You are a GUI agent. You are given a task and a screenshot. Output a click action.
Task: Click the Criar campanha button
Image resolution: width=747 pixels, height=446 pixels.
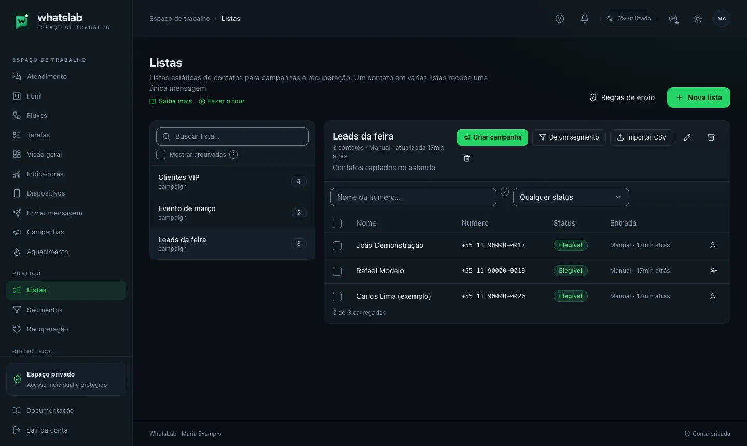click(492, 137)
